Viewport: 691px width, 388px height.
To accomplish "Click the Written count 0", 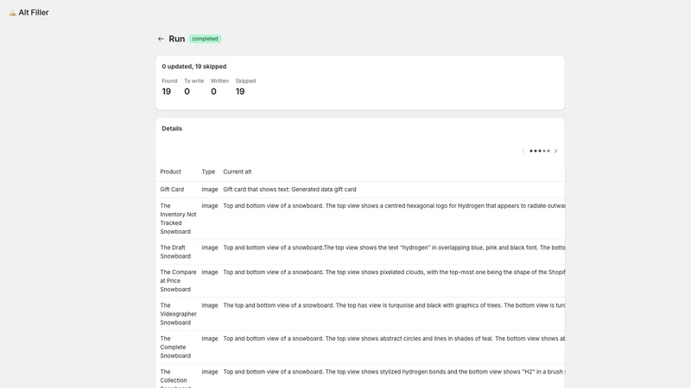I will 213,91.
